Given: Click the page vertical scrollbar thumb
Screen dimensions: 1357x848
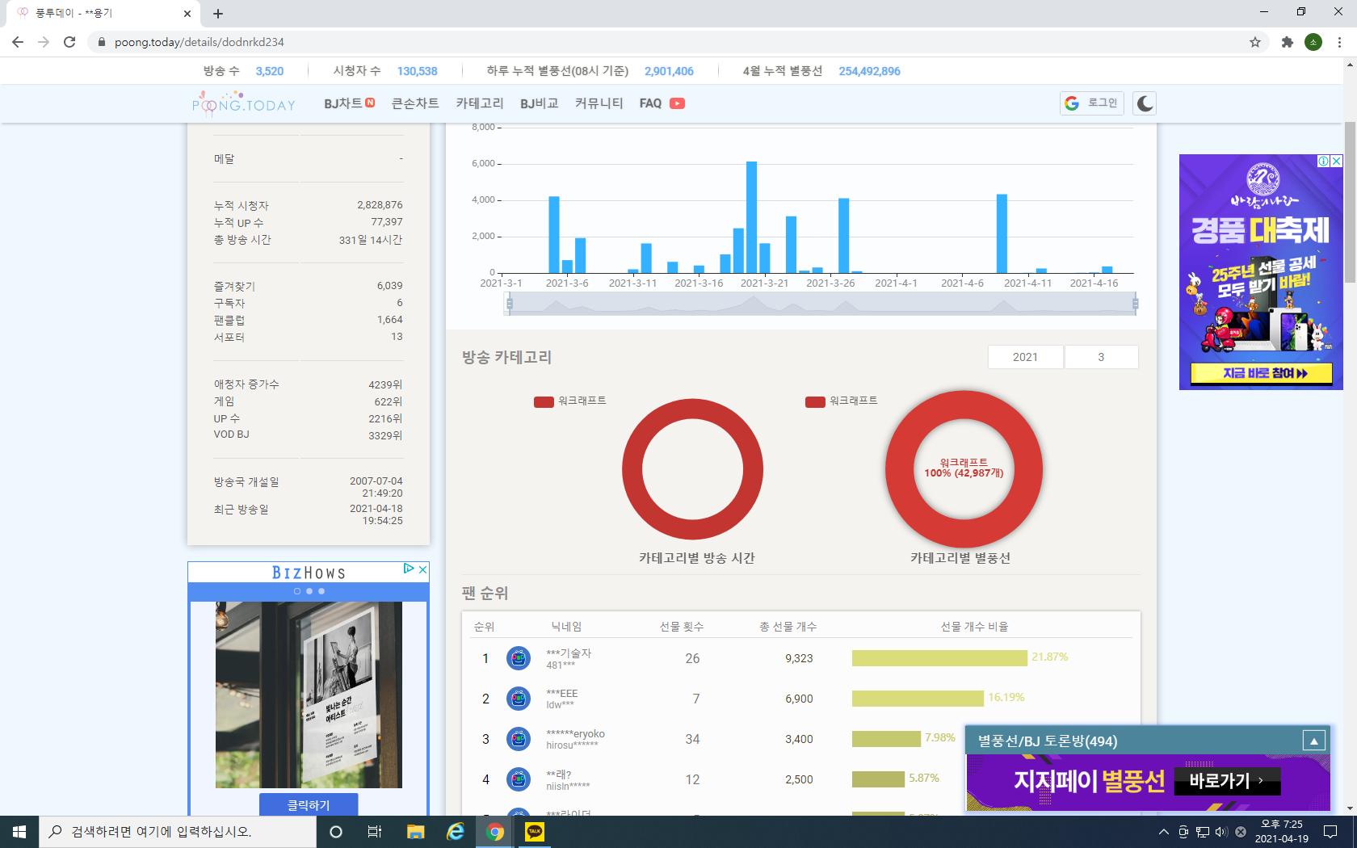Looking at the screenshot, I should pos(1350,202).
